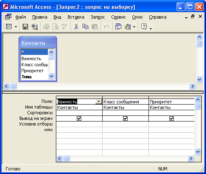
Task: Click the New Object toolbar icon
Action: coord(128,27)
